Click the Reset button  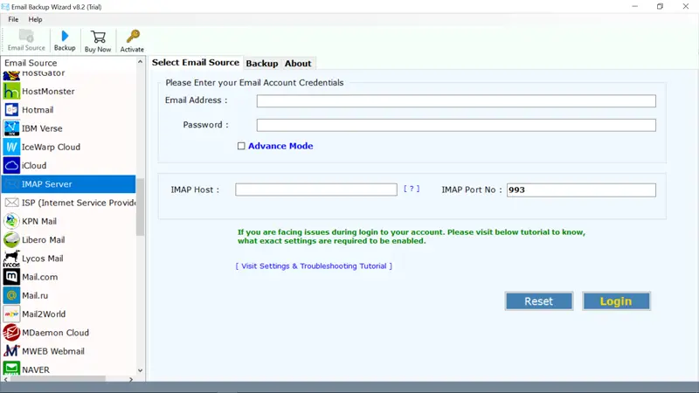(539, 301)
